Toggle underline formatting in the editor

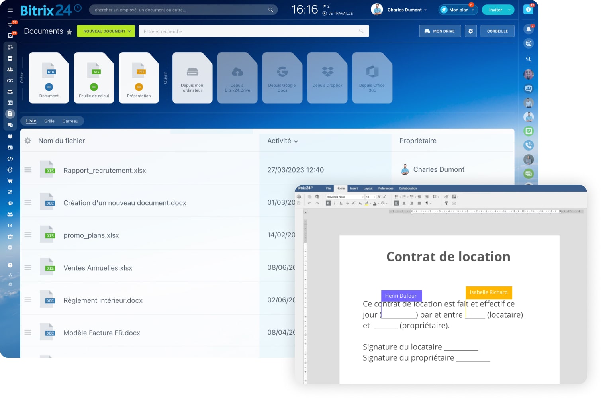point(341,203)
